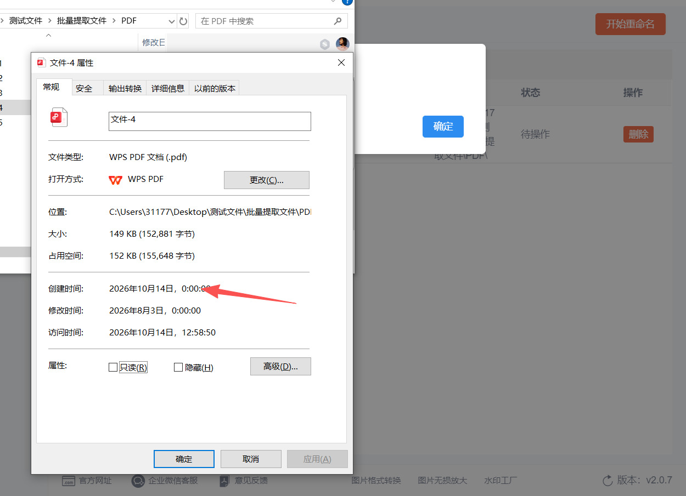Expand chevron after 批量提取文件 breadcrumb
The height and width of the screenshot is (496, 686).
point(114,21)
